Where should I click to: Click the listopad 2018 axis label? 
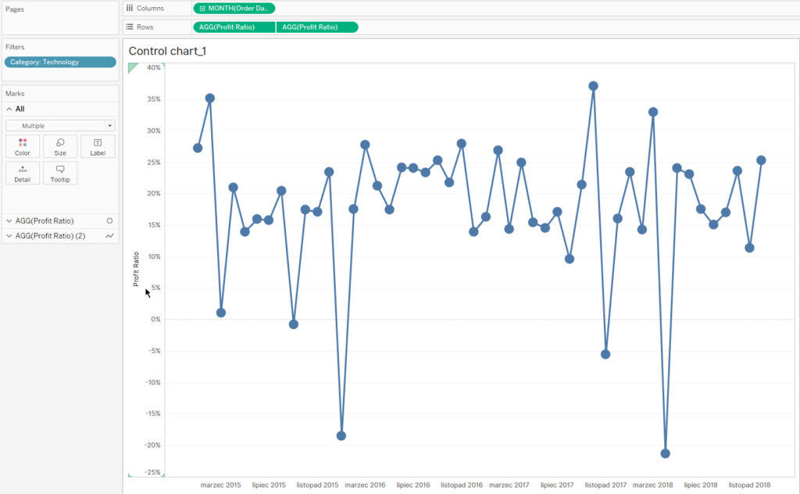(x=749, y=485)
